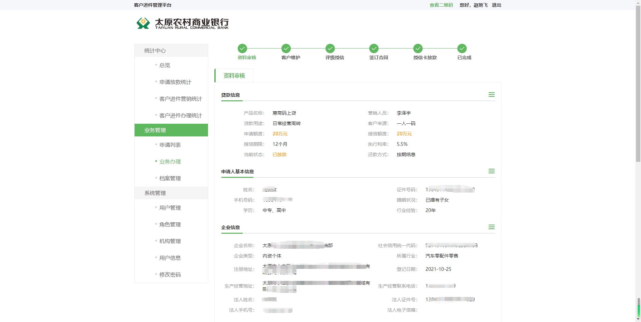Click the 客户维护 step label

click(x=290, y=58)
